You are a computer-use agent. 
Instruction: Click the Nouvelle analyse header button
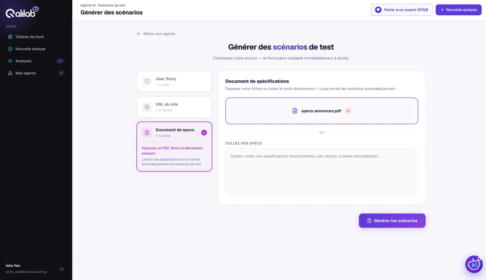pos(458,10)
